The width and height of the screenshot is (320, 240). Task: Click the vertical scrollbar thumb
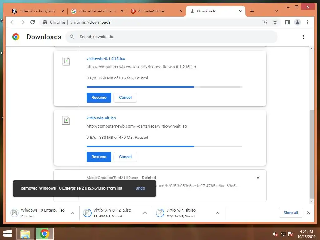click(312, 154)
